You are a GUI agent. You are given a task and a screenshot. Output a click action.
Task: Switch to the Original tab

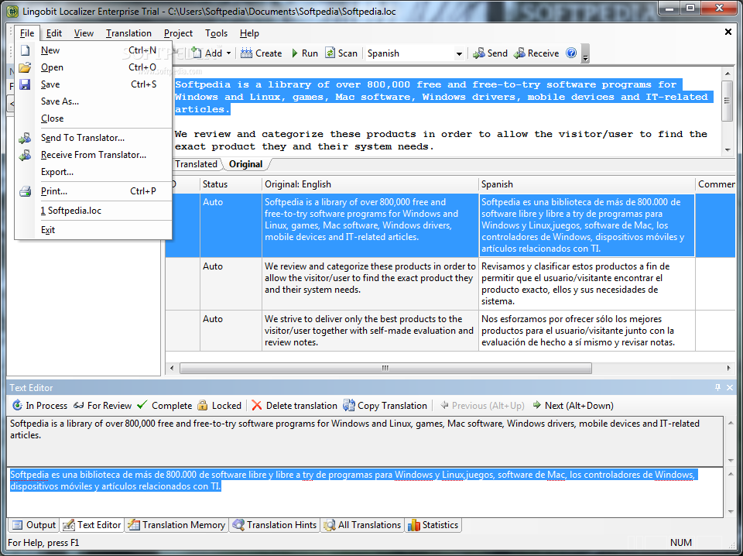245,164
